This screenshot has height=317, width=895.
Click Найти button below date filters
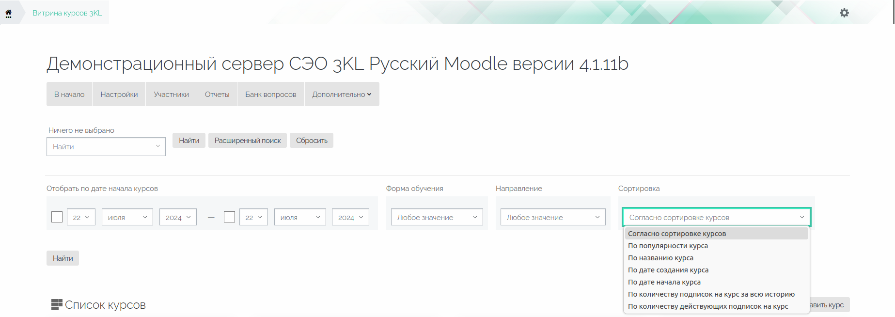[x=63, y=258]
